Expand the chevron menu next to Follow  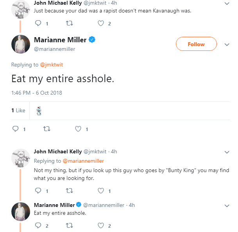227,45
